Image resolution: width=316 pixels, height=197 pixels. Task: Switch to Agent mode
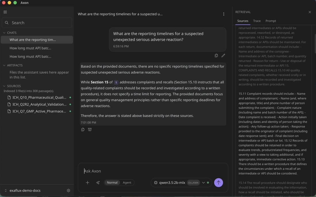(127, 182)
